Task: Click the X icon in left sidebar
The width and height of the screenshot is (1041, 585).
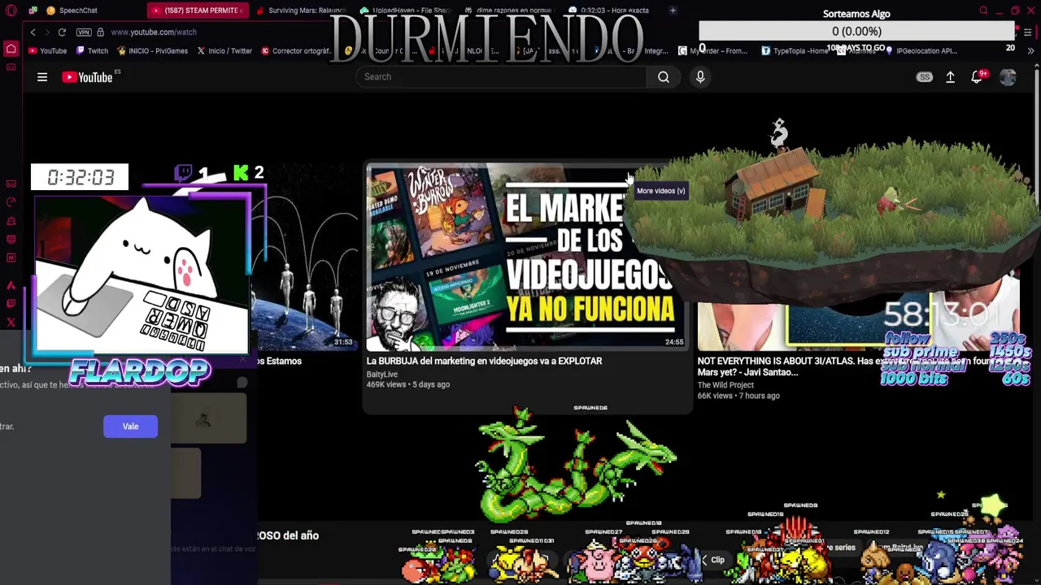Action: pyautogui.click(x=11, y=323)
